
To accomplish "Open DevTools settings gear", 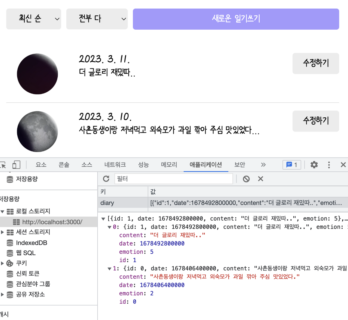I will click(x=314, y=165).
